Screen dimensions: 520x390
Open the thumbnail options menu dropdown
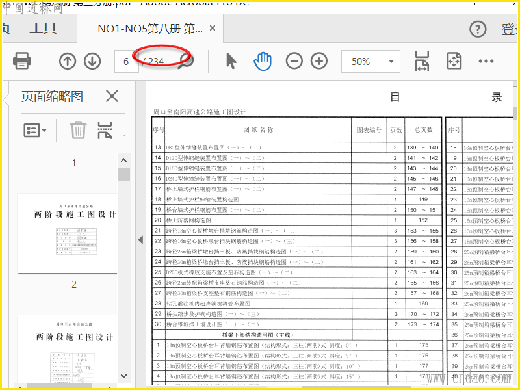[x=35, y=131]
